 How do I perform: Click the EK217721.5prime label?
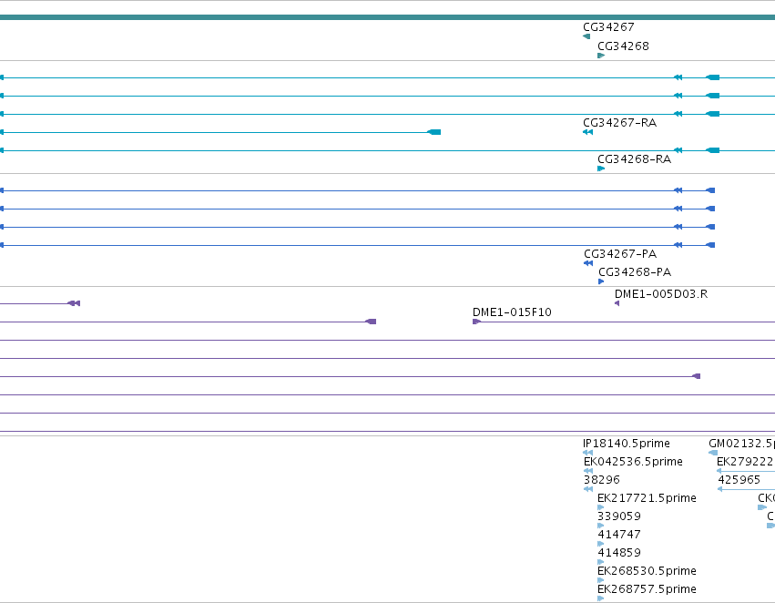pyautogui.click(x=647, y=498)
